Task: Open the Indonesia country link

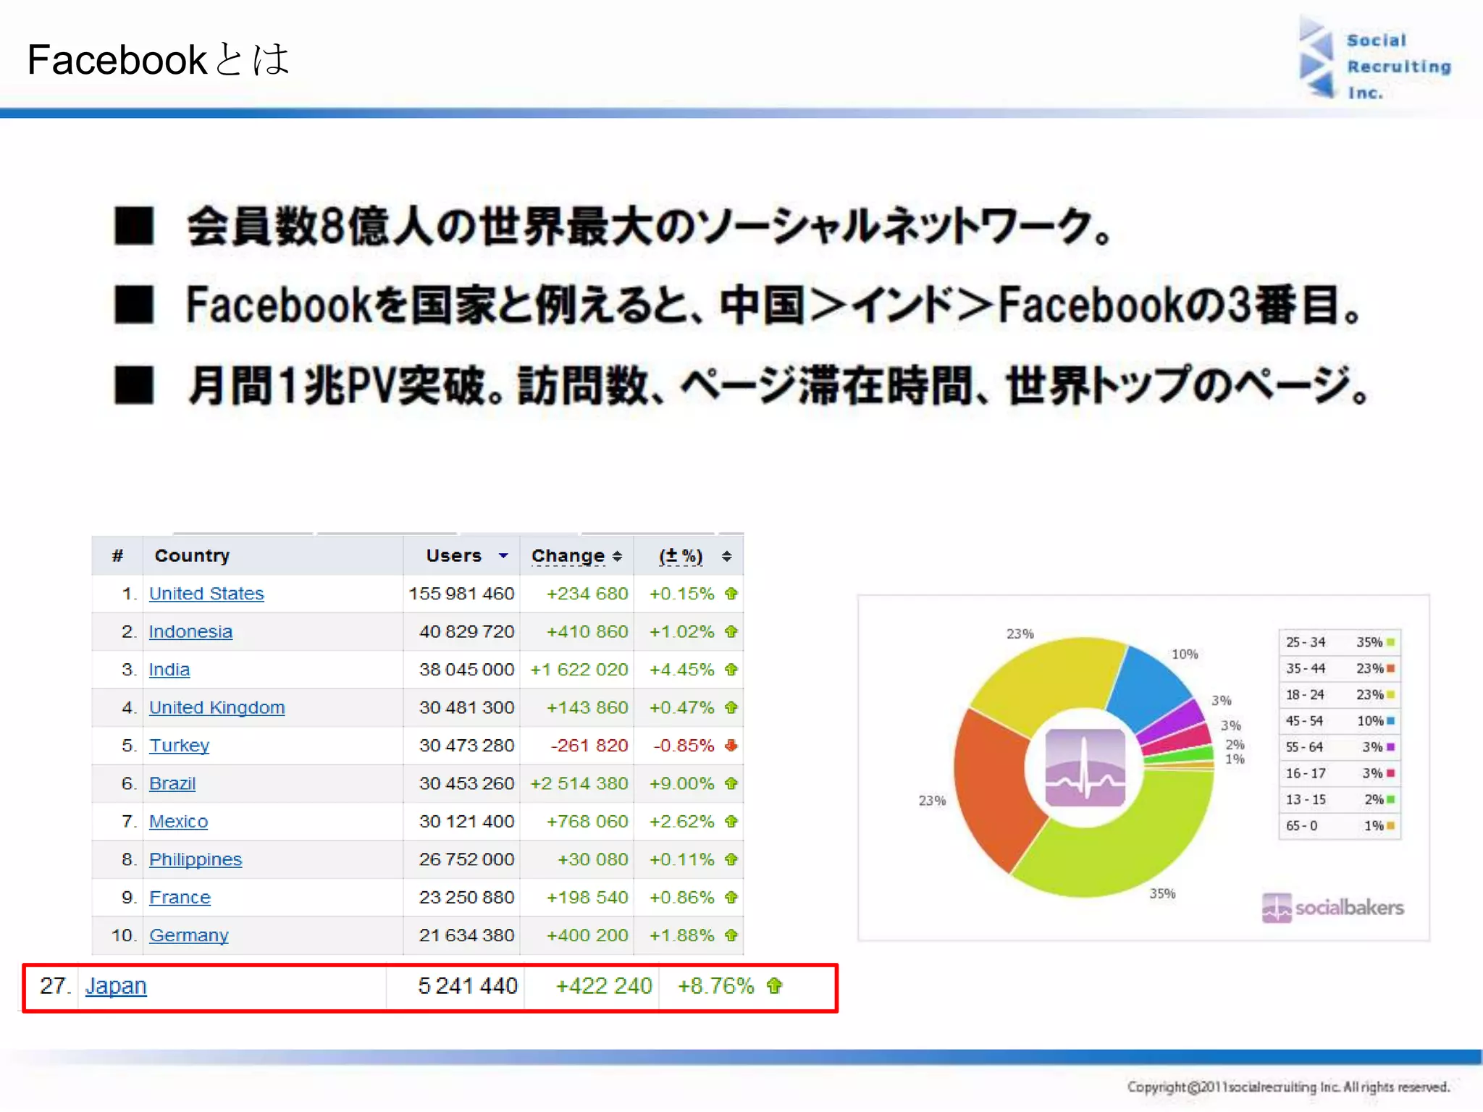Action: [x=190, y=631]
